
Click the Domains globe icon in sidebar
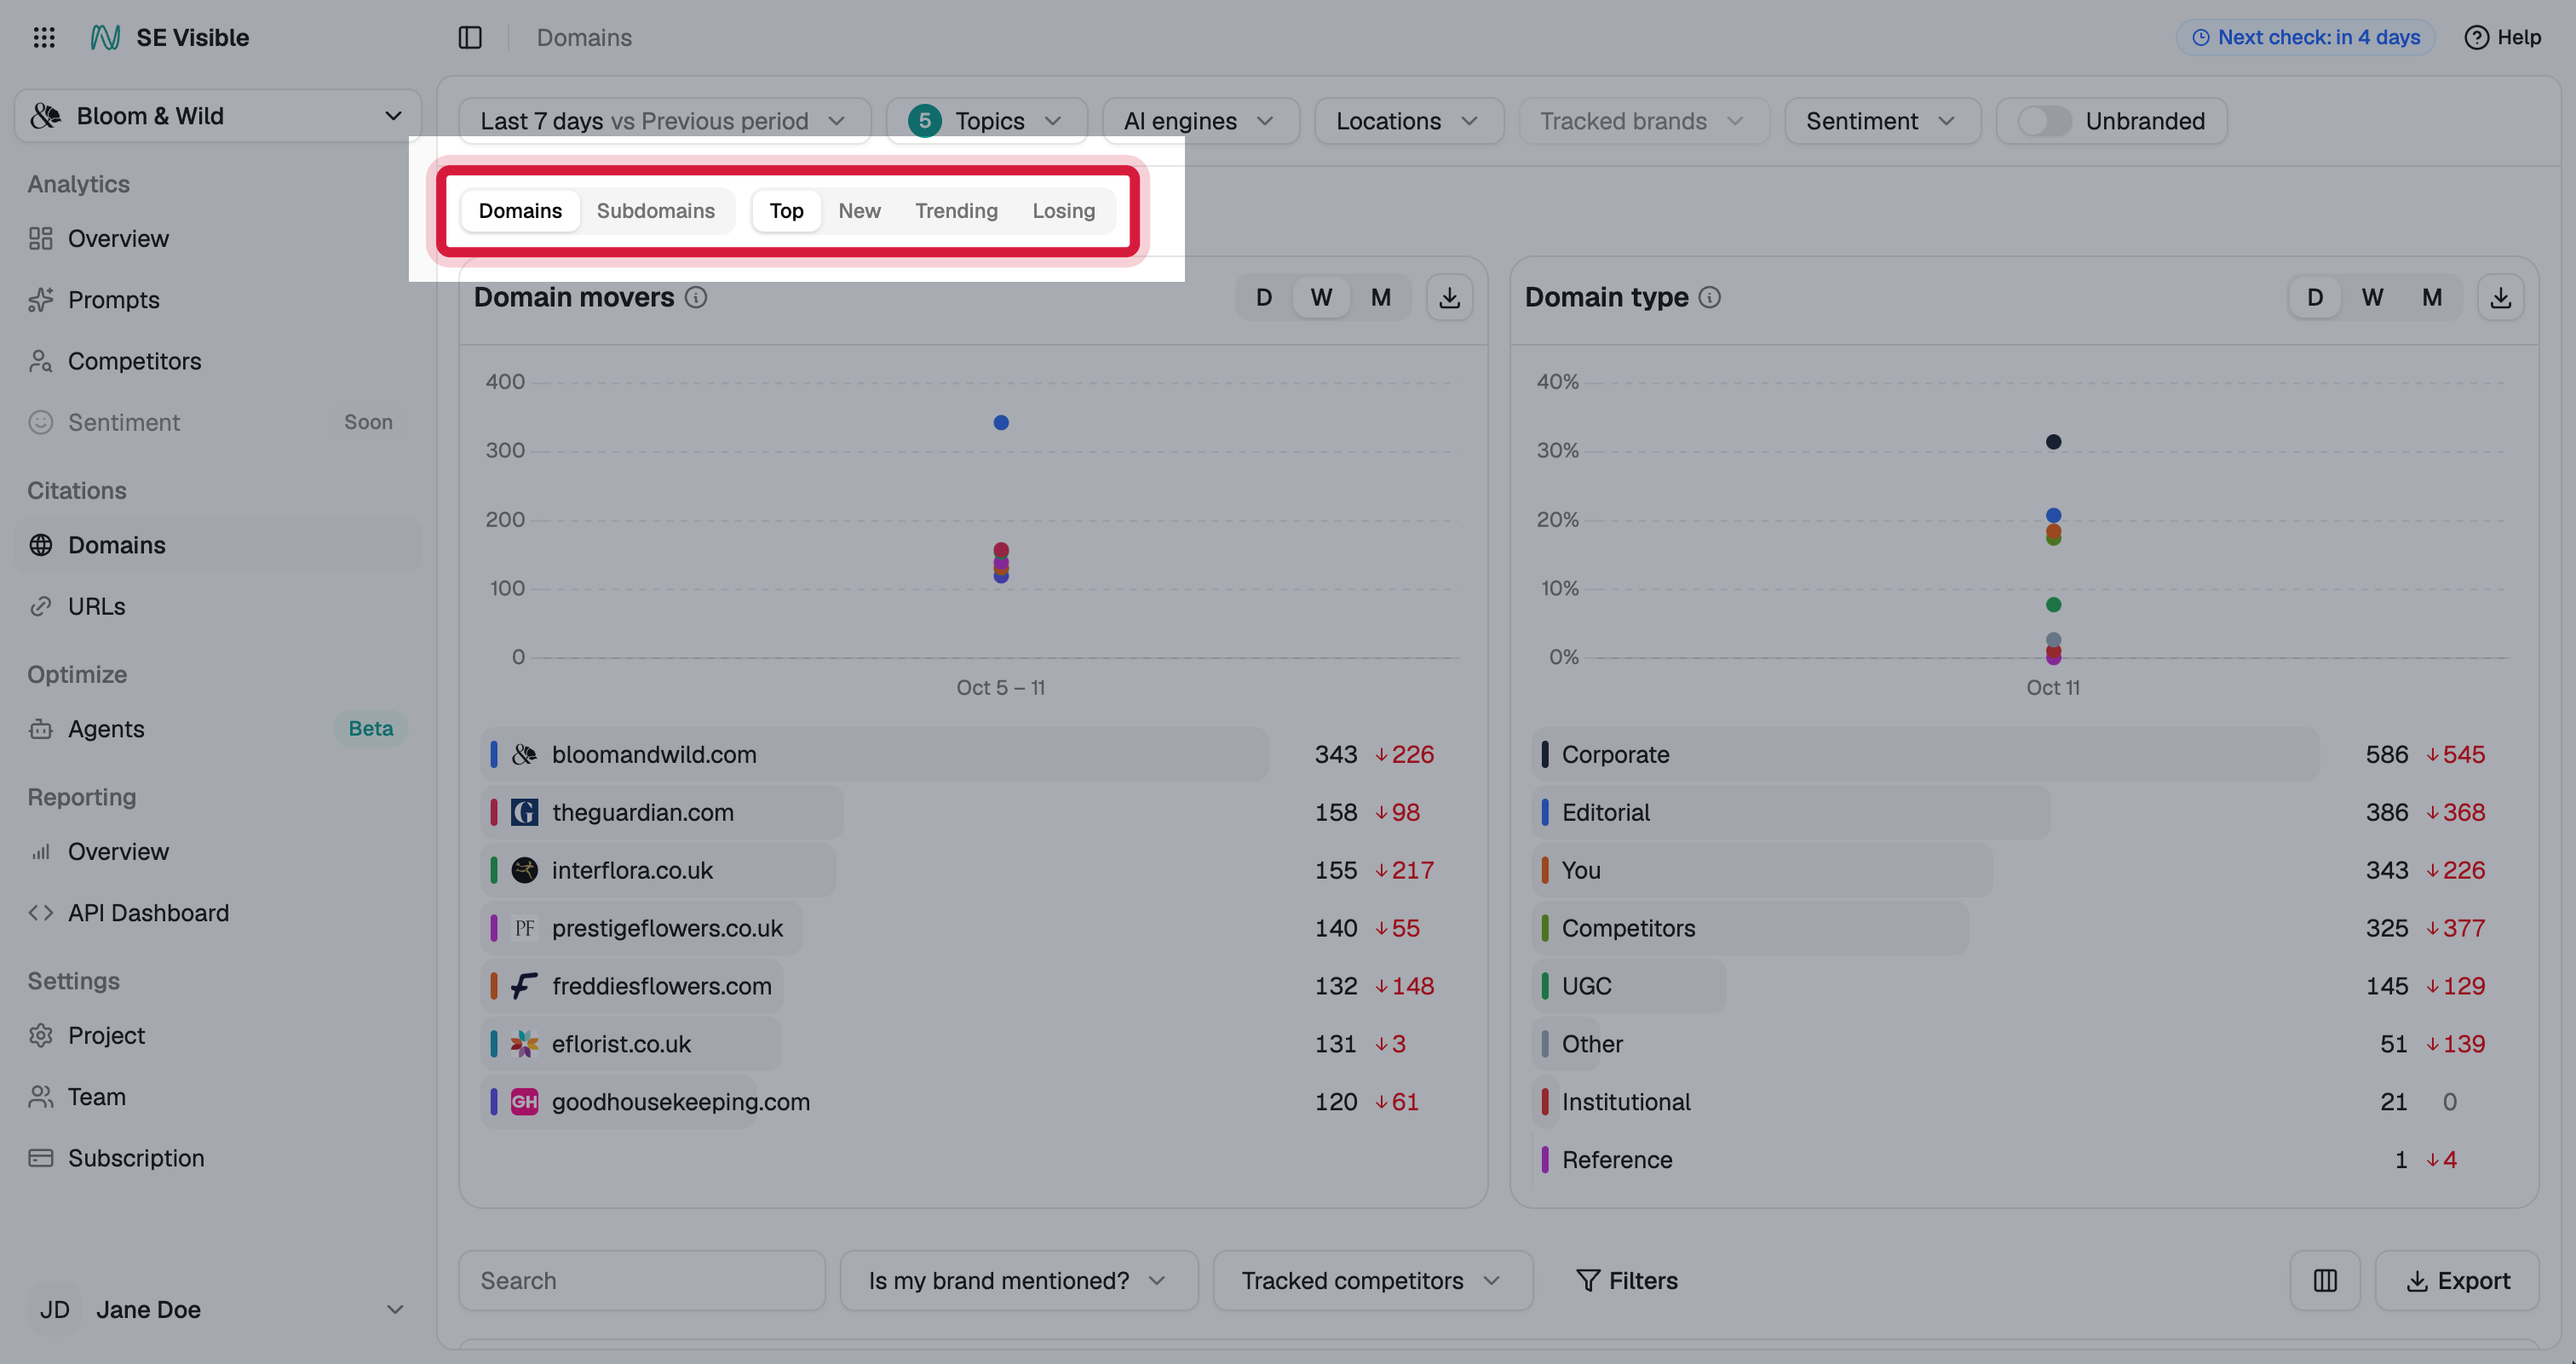click(40, 545)
